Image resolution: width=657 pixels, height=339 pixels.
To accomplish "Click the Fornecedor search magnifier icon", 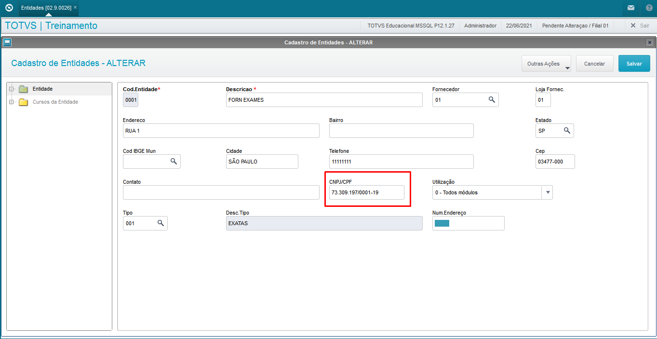I will pos(492,100).
